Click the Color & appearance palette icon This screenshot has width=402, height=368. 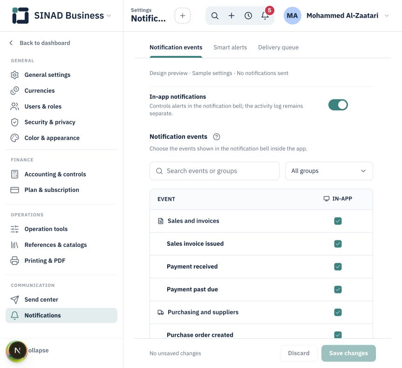point(14,138)
